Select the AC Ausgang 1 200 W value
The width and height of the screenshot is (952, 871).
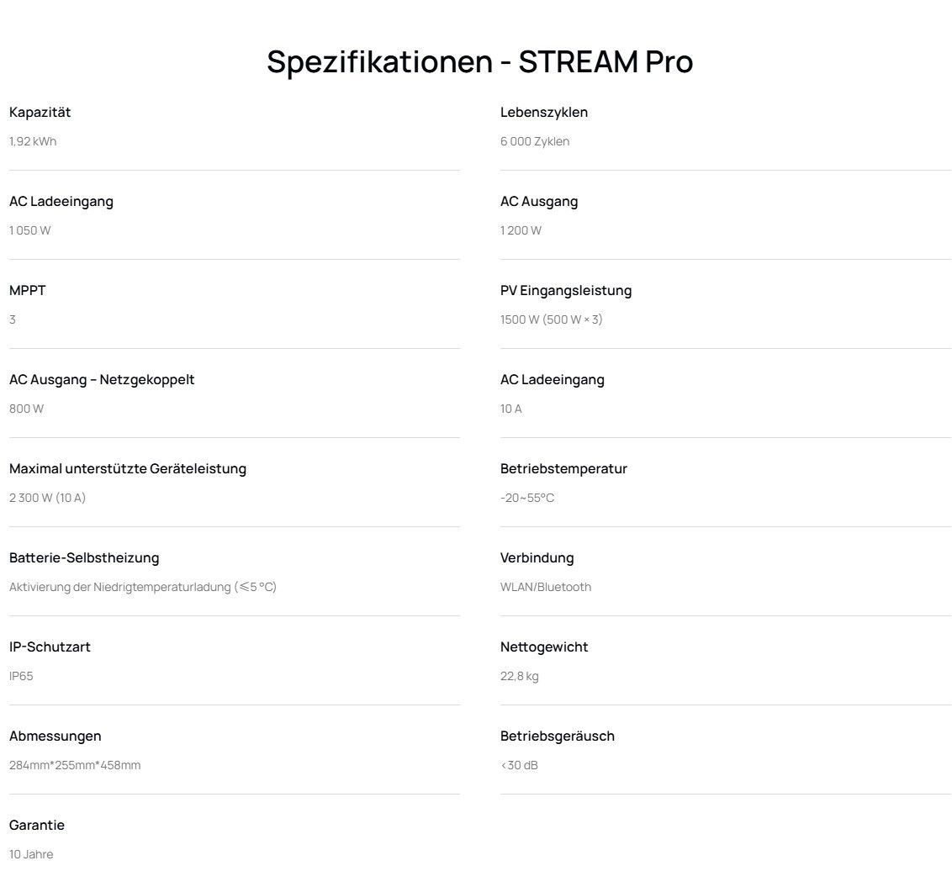pyautogui.click(x=521, y=230)
